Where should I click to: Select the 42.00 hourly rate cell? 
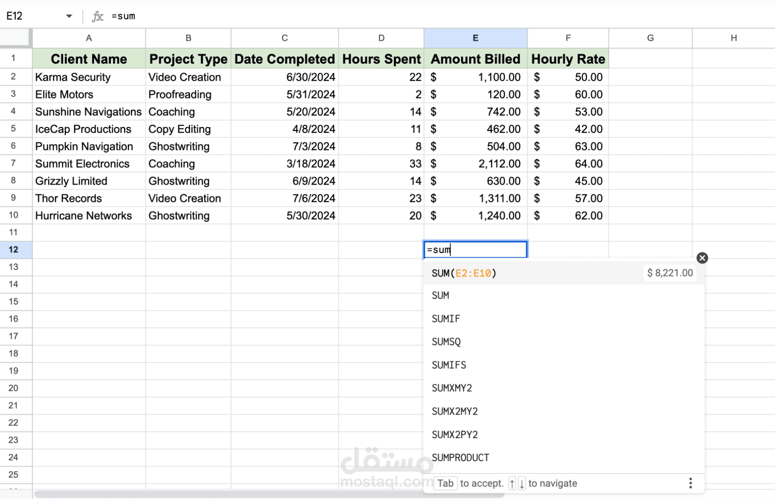point(568,129)
